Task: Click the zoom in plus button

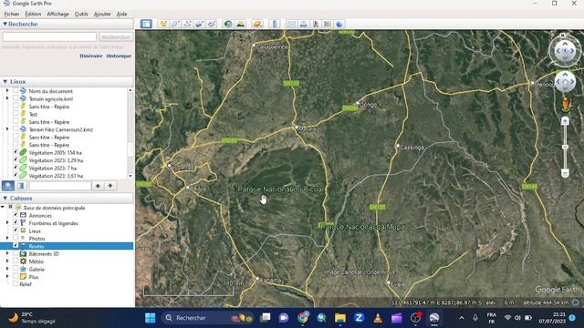Action: (565, 120)
